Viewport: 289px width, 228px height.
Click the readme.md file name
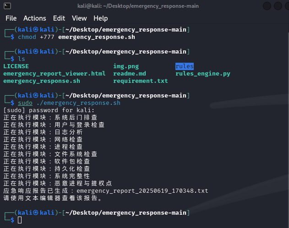tap(130, 74)
